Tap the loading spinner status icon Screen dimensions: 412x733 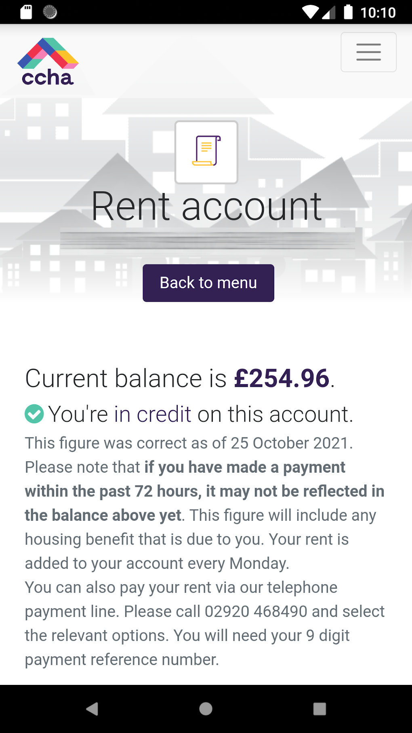point(50,12)
